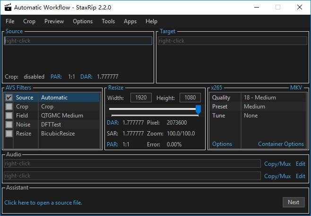Click the link to open a source file
The image size is (311, 216).
43,203
